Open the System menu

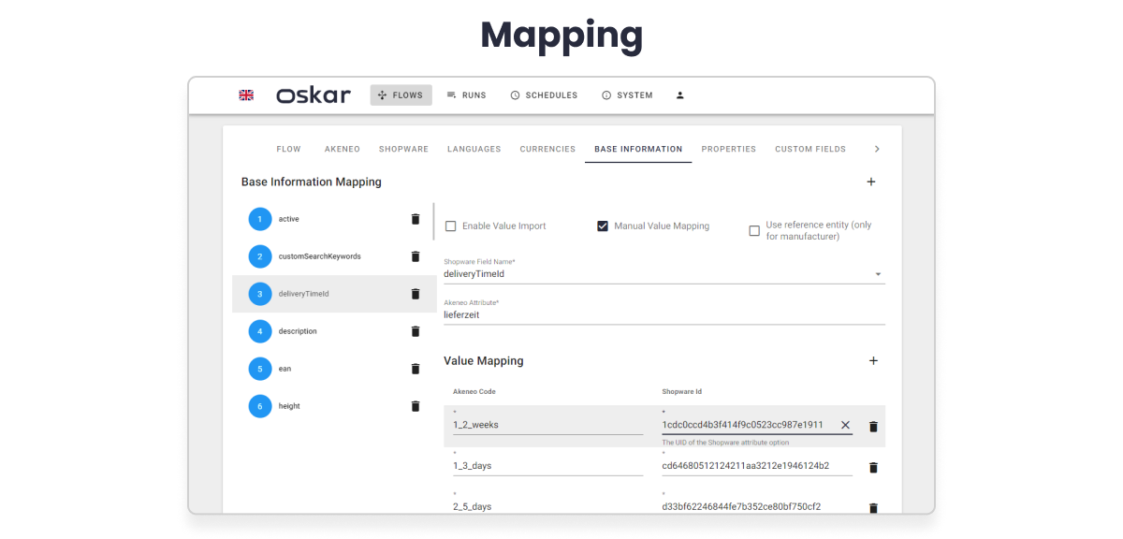pos(627,95)
